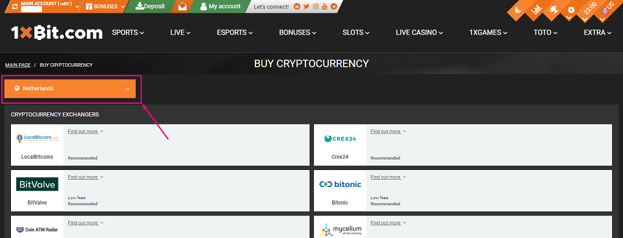Click the Let's connect! label
The height and width of the screenshot is (238, 623).
coord(271,7)
